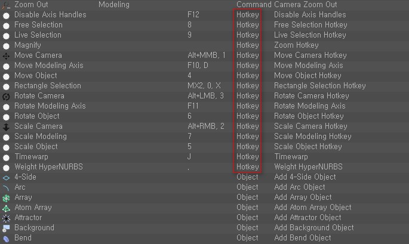Click the 4-Side spline icon
Viewport: 409px width, 244px height.
6,177
